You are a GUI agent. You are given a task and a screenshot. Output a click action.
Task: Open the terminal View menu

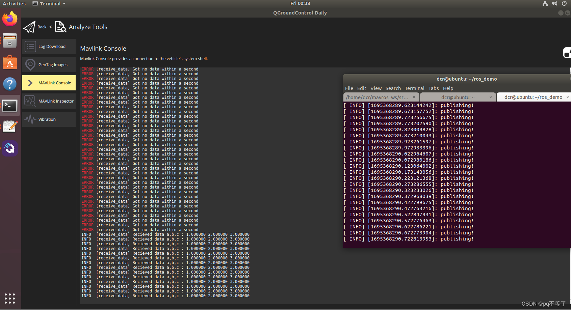tap(376, 88)
